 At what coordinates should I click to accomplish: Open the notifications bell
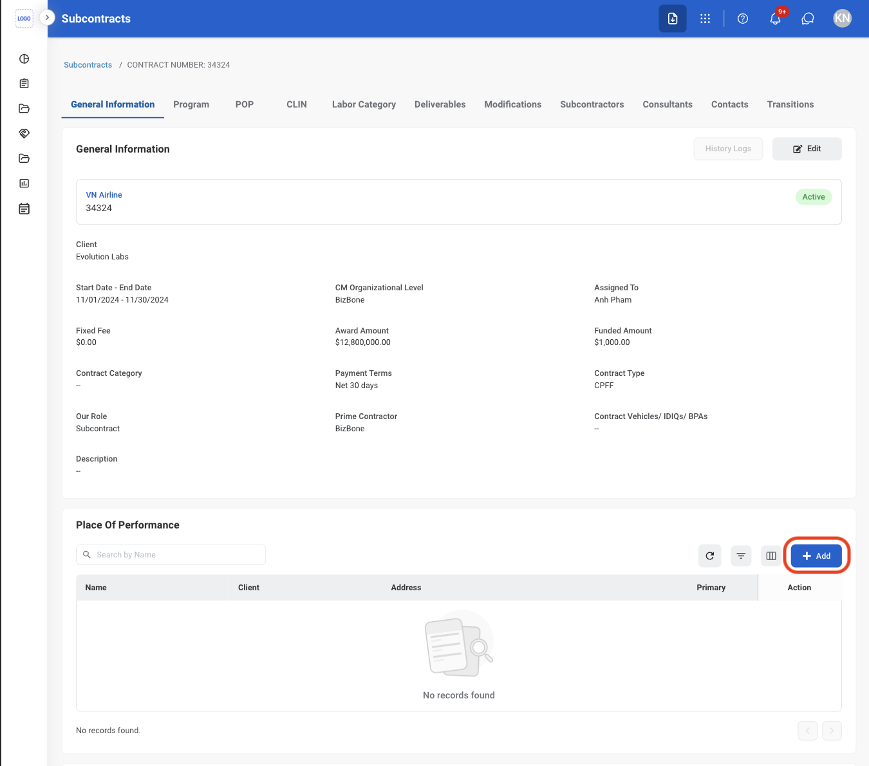click(776, 19)
